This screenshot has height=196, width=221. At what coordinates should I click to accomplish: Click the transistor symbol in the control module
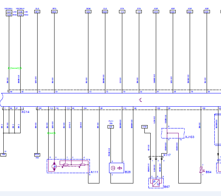140,100
